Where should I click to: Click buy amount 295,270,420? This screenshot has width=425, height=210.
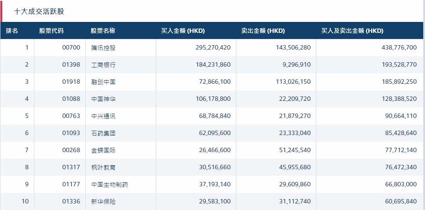(213, 48)
